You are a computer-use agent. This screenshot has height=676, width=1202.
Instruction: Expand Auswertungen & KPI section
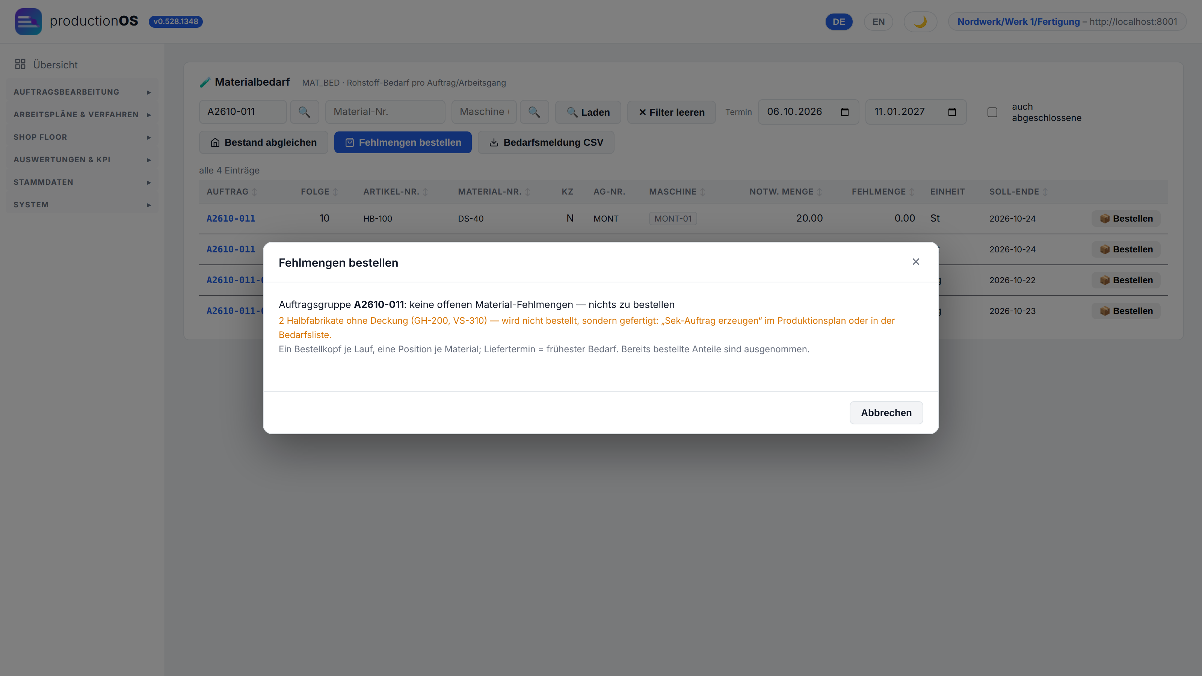pyautogui.click(x=82, y=160)
